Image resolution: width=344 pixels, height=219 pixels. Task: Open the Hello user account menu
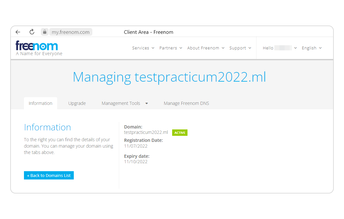tap(280, 48)
